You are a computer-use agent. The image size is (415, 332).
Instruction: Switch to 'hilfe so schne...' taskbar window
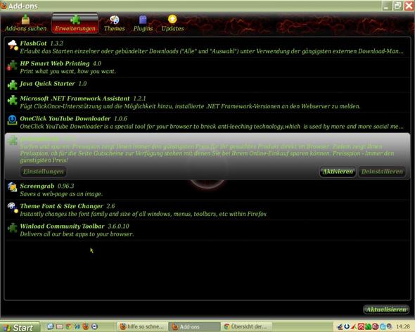tap(142, 326)
